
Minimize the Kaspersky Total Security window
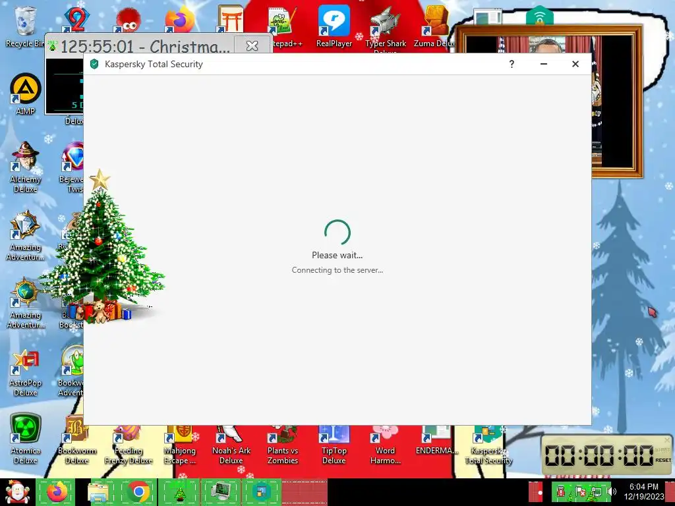544,64
